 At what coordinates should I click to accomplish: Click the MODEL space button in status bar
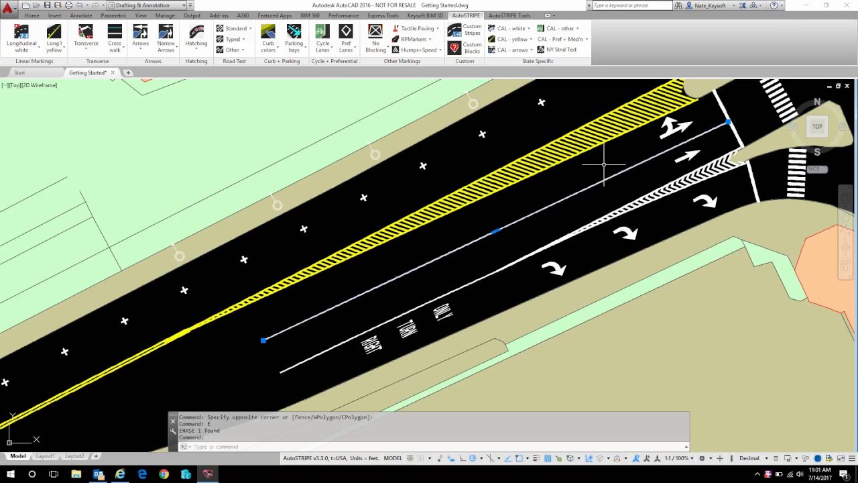(x=393, y=458)
